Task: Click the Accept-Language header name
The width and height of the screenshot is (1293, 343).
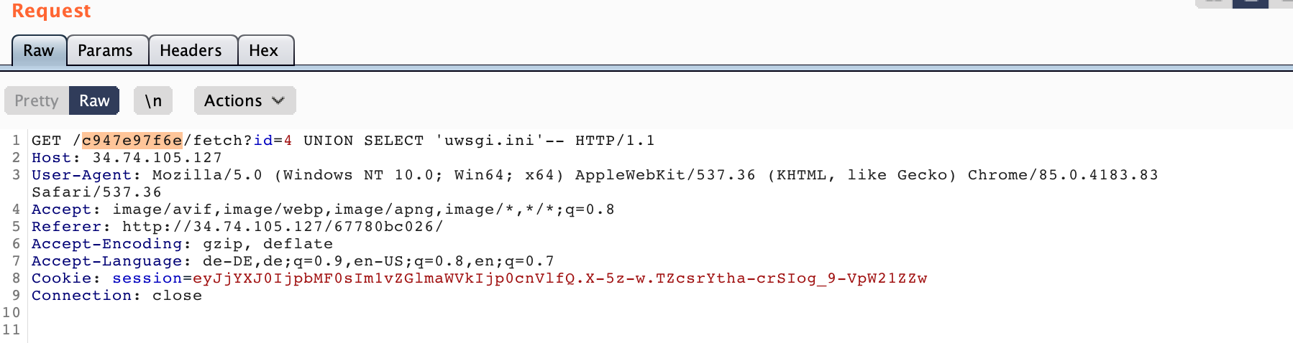Action: point(106,261)
